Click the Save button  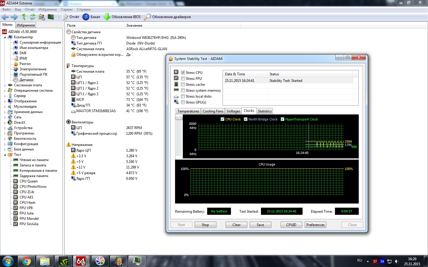(x=260, y=225)
